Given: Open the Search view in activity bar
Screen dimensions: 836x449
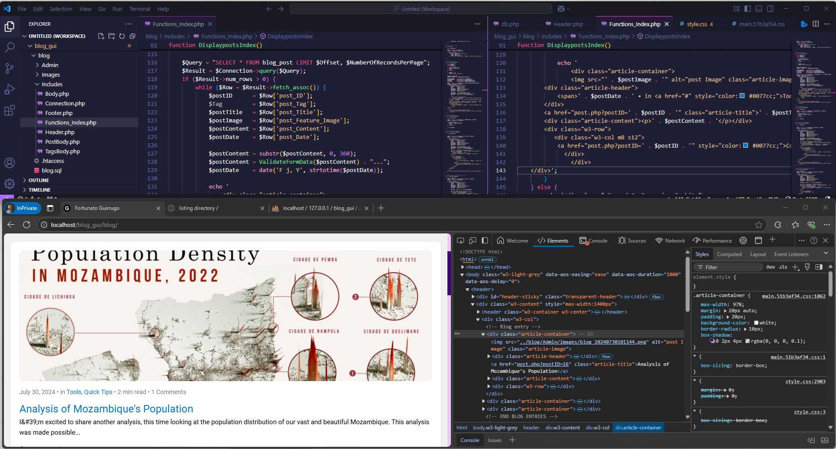Looking at the screenshot, I should point(10,47).
